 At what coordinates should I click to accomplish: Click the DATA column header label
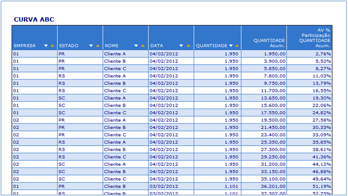(x=157, y=45)
